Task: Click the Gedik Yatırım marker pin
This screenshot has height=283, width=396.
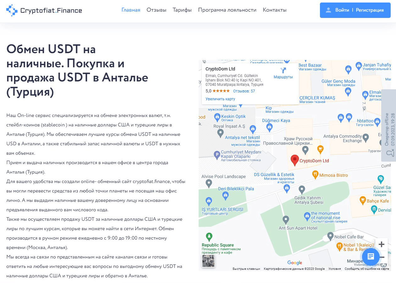Action: tap(302, 190)
